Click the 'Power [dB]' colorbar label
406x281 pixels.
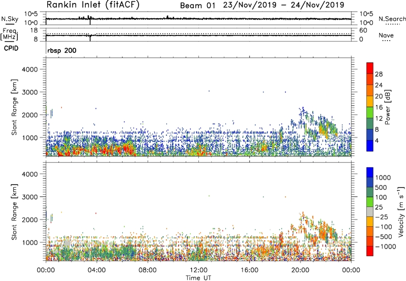tap(388, 107)
